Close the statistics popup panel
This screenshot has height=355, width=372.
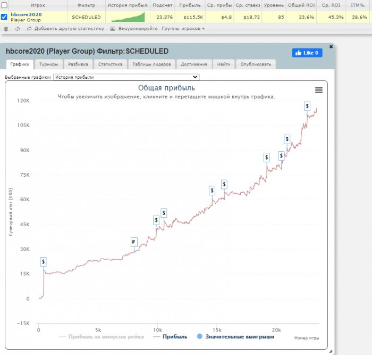tap(331, 47)
